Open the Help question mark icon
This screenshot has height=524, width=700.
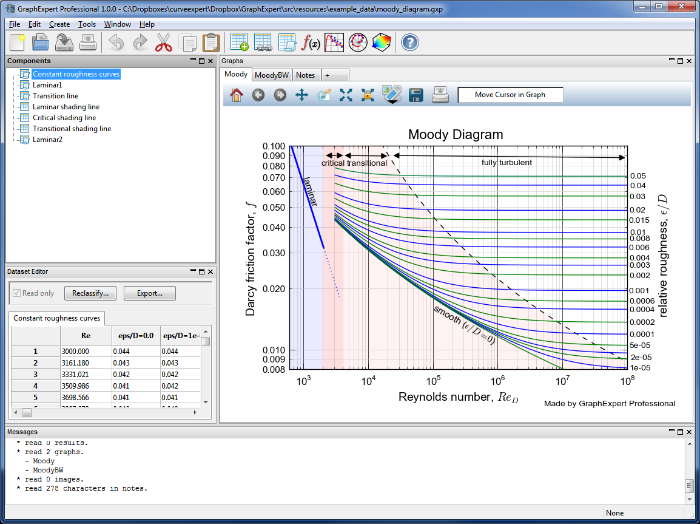[x=410, y=43]
